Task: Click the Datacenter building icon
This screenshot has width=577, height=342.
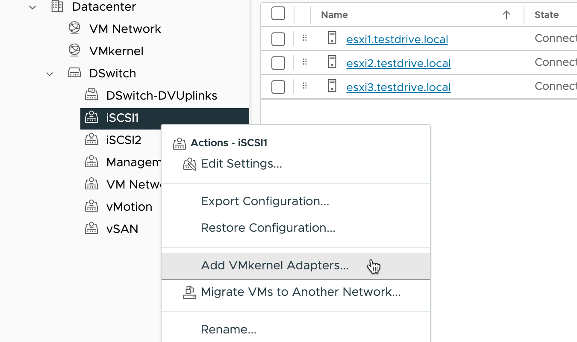Action: [57, 6]
